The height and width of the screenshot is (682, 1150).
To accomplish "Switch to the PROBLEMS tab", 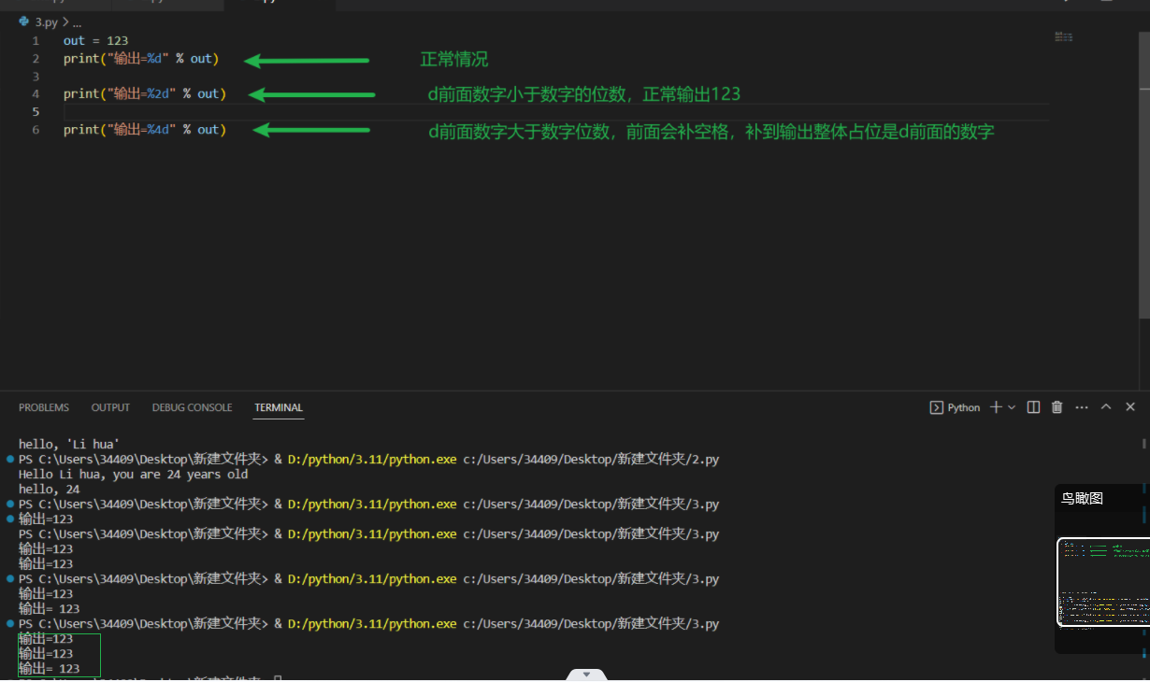I will coord(44,407).
